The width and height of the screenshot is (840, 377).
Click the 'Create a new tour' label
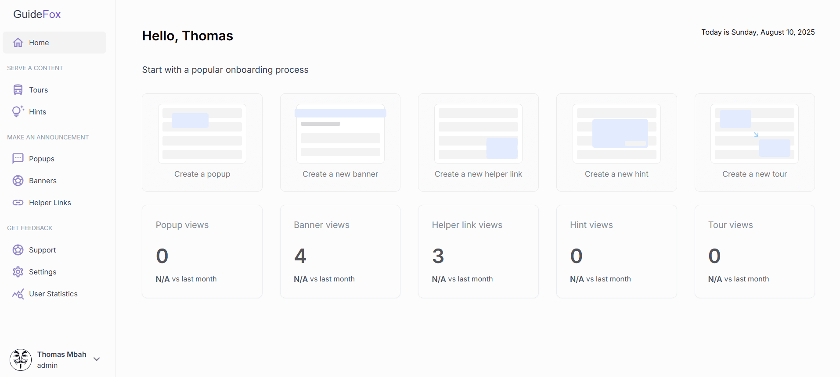(754, 174)
